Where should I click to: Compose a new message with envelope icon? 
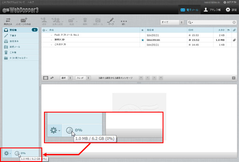point(23,21)
